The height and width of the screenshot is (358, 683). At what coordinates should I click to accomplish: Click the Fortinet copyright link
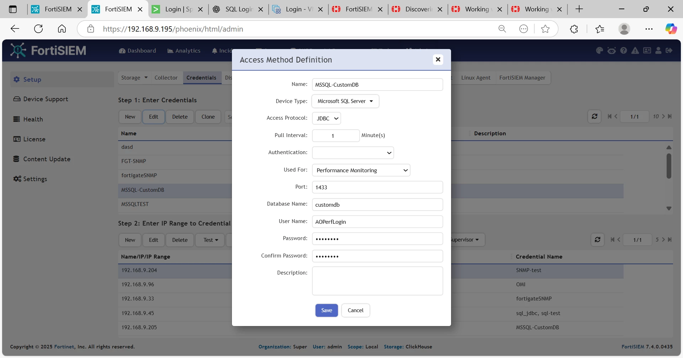coord(64,347)
